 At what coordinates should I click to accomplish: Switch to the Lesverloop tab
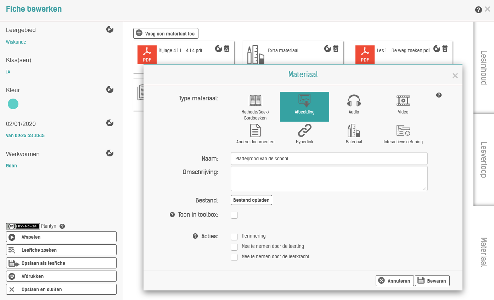point(484,160)
